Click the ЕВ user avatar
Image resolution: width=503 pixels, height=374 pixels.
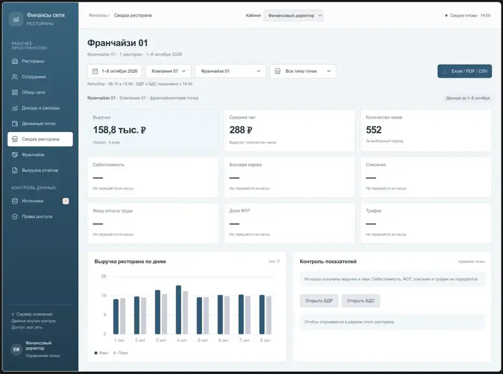(17, 349)
